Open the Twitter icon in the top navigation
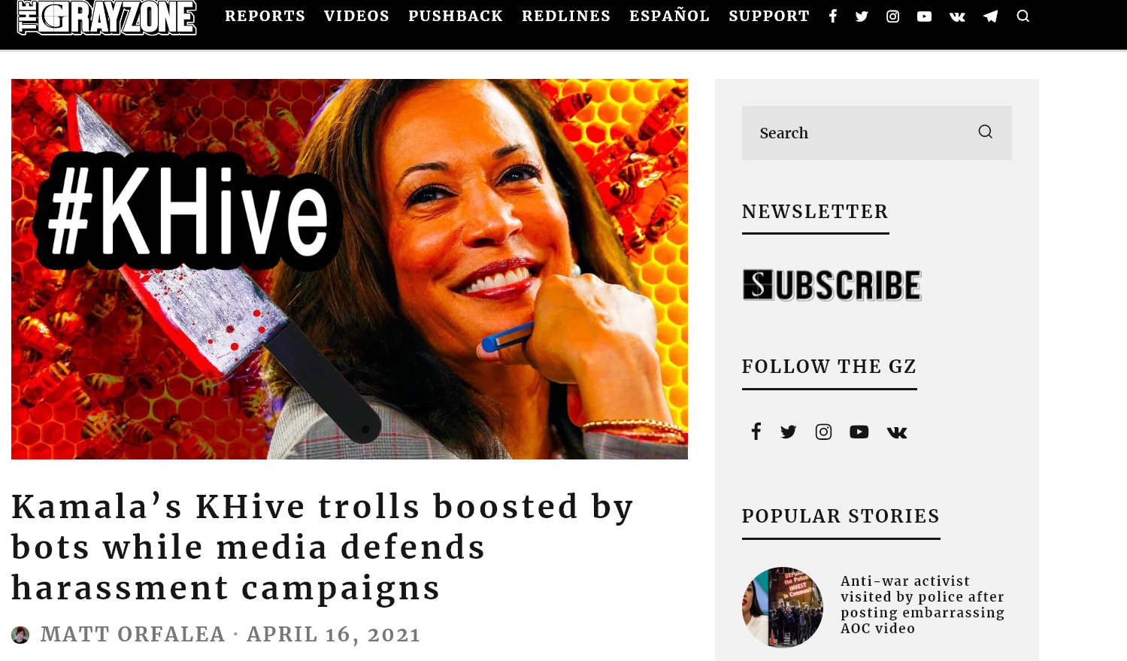 862,17
